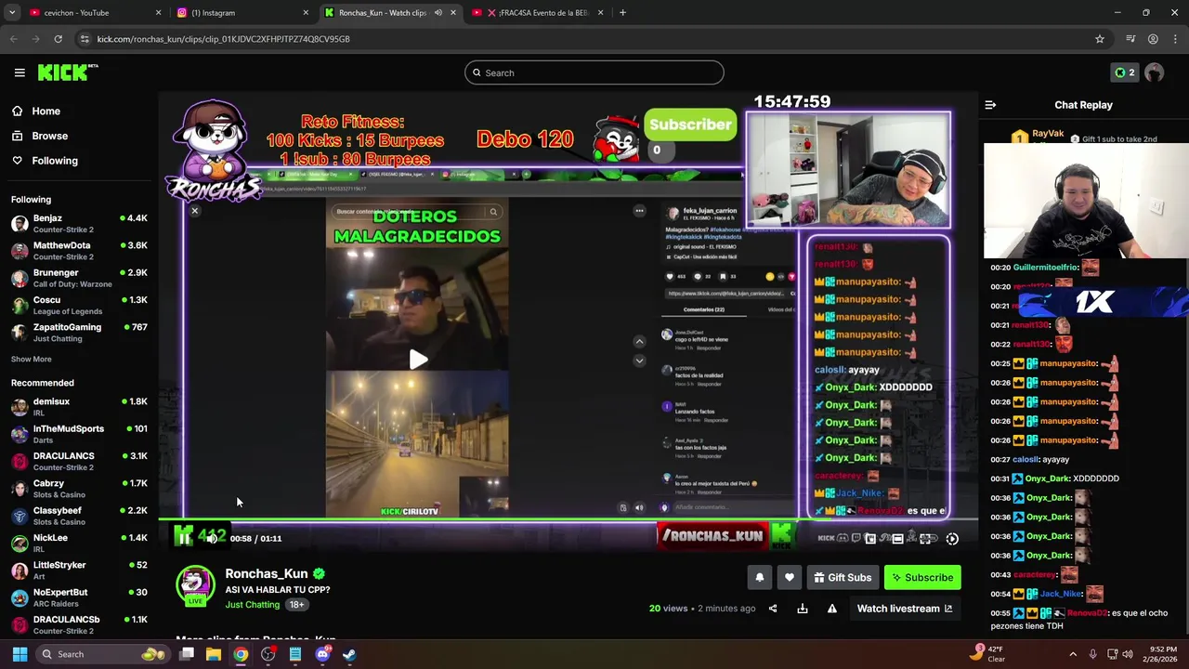Open the Kicks balance showing 2
1189x669 pixels.
pyautogui.click(x=1124, y=72)
